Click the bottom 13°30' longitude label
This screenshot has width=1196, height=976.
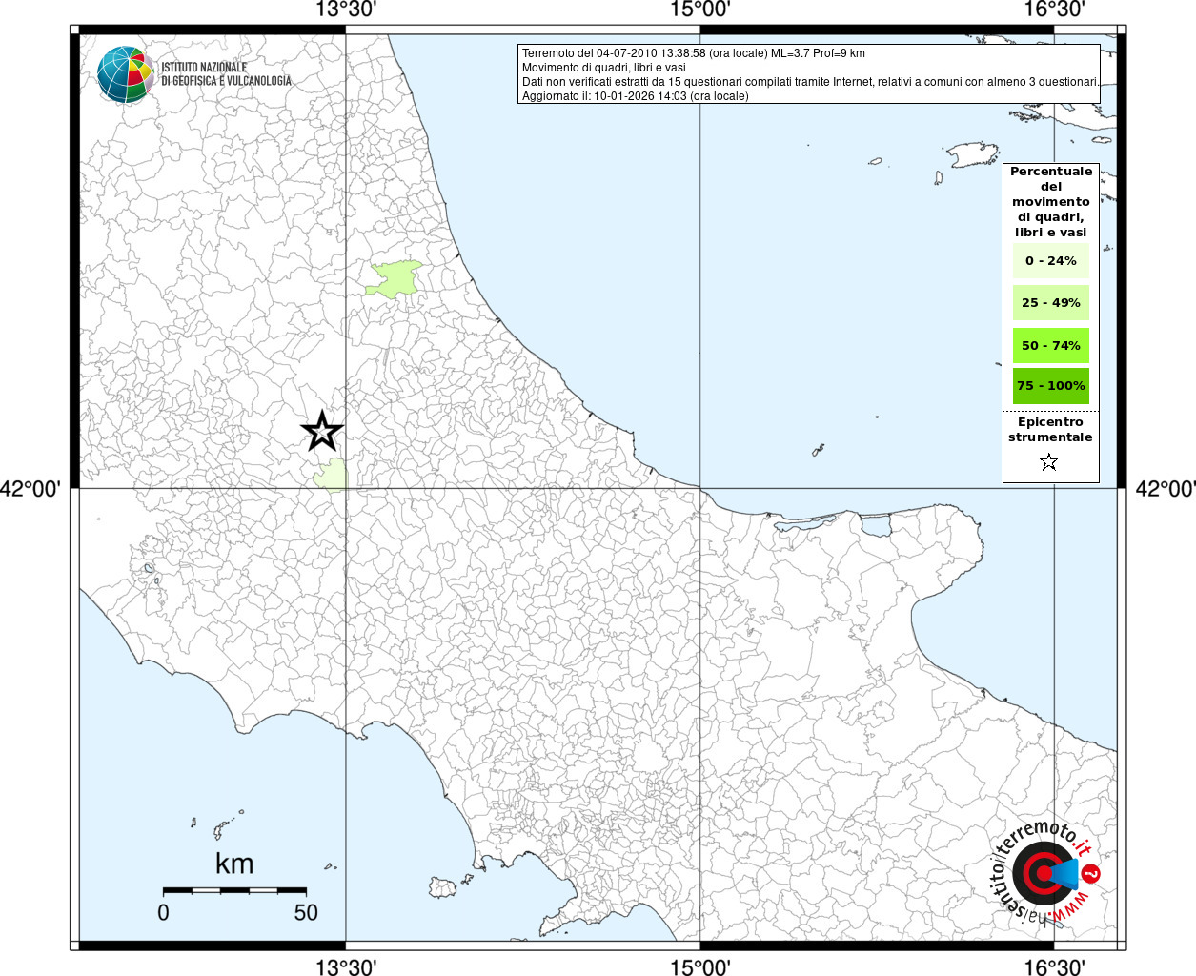(x=346, y=967)
